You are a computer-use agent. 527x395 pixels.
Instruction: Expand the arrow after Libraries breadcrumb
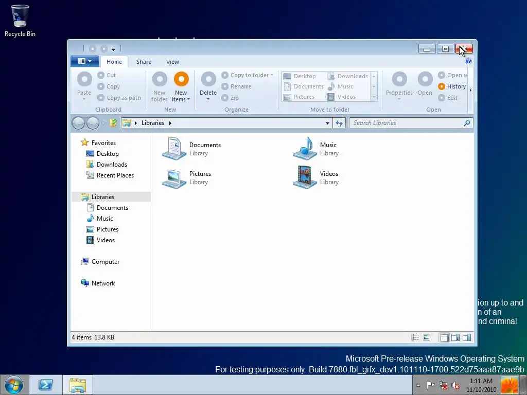click(170, 123)
